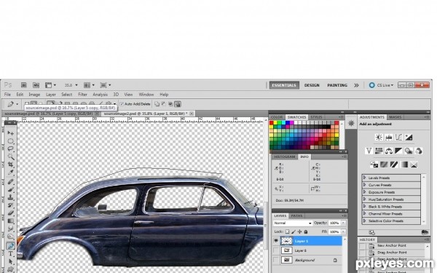This screenshot has width=437, height=273.
Task: Add a Photo Filter adjustment
Action: (409, 151)
